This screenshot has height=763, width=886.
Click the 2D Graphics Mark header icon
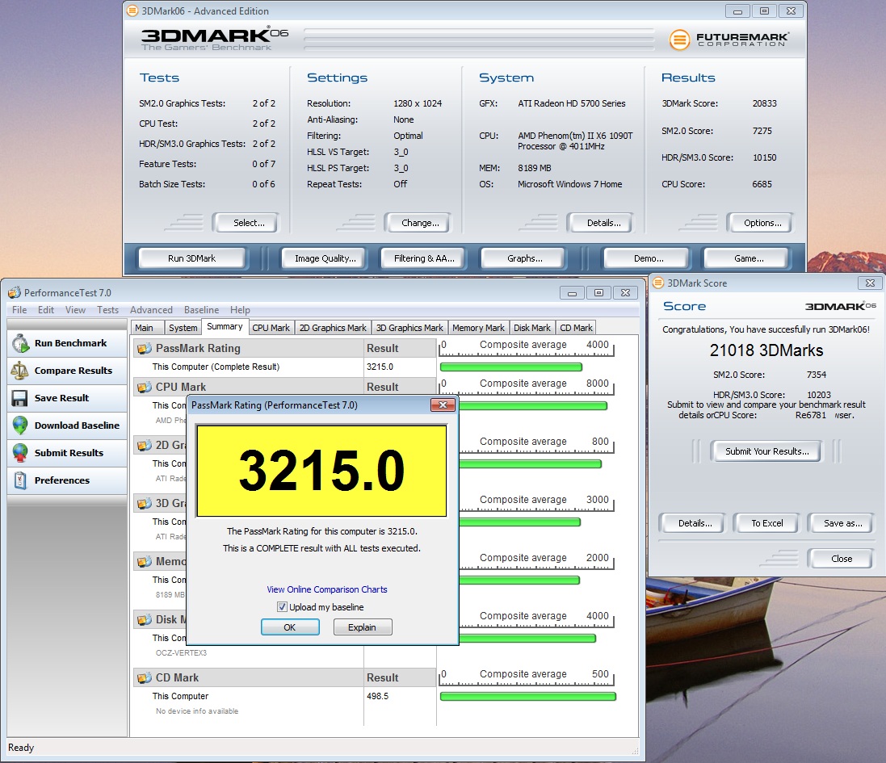145,445
